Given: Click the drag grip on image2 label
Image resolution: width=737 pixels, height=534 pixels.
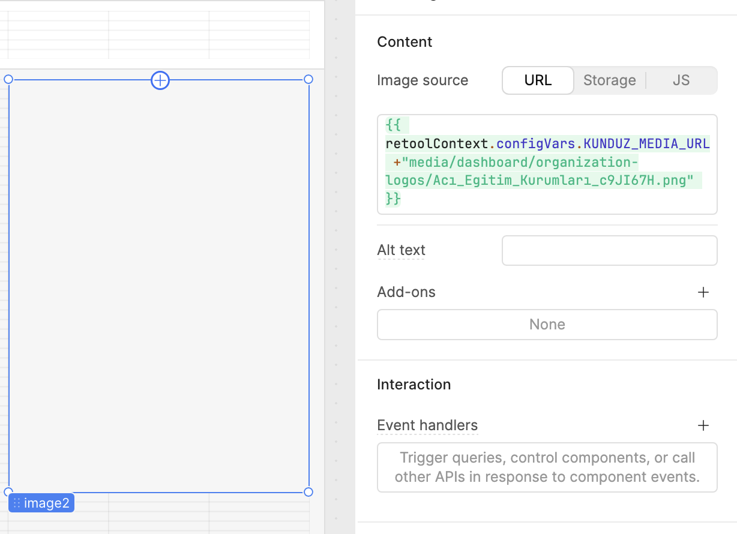Looking at the screenshot, I should (x=17, y=503).
